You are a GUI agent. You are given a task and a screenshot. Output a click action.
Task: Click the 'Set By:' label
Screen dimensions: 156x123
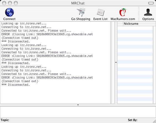coord(132,120)
